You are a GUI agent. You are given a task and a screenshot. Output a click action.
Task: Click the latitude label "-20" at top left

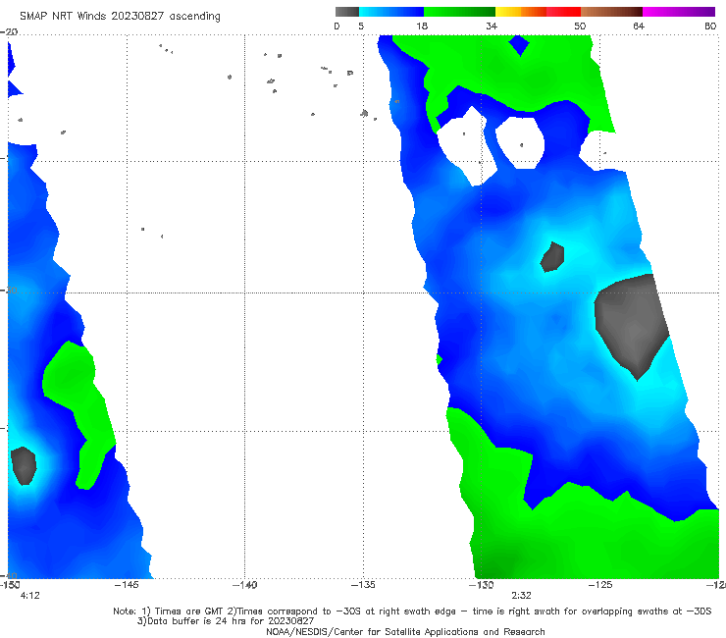click(9, 31)
